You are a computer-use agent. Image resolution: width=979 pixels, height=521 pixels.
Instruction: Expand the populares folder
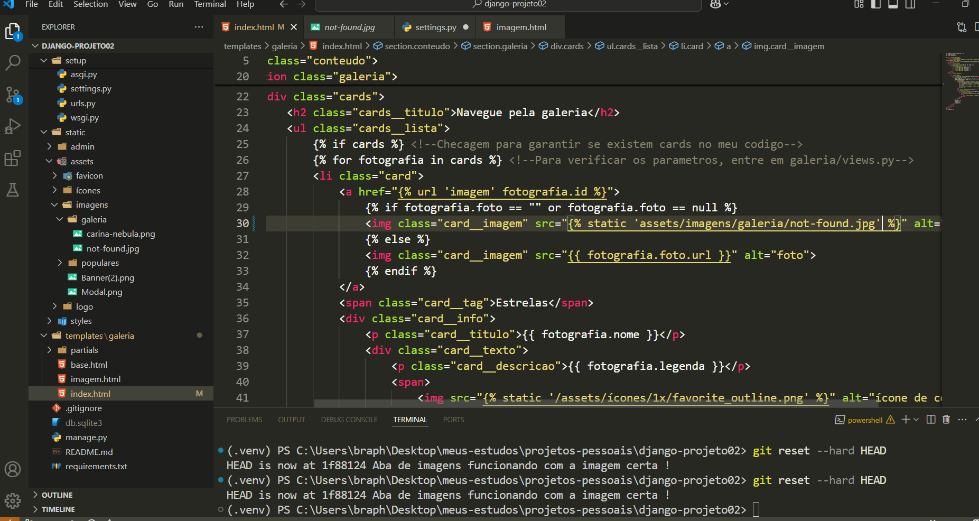tap(121, 263)
